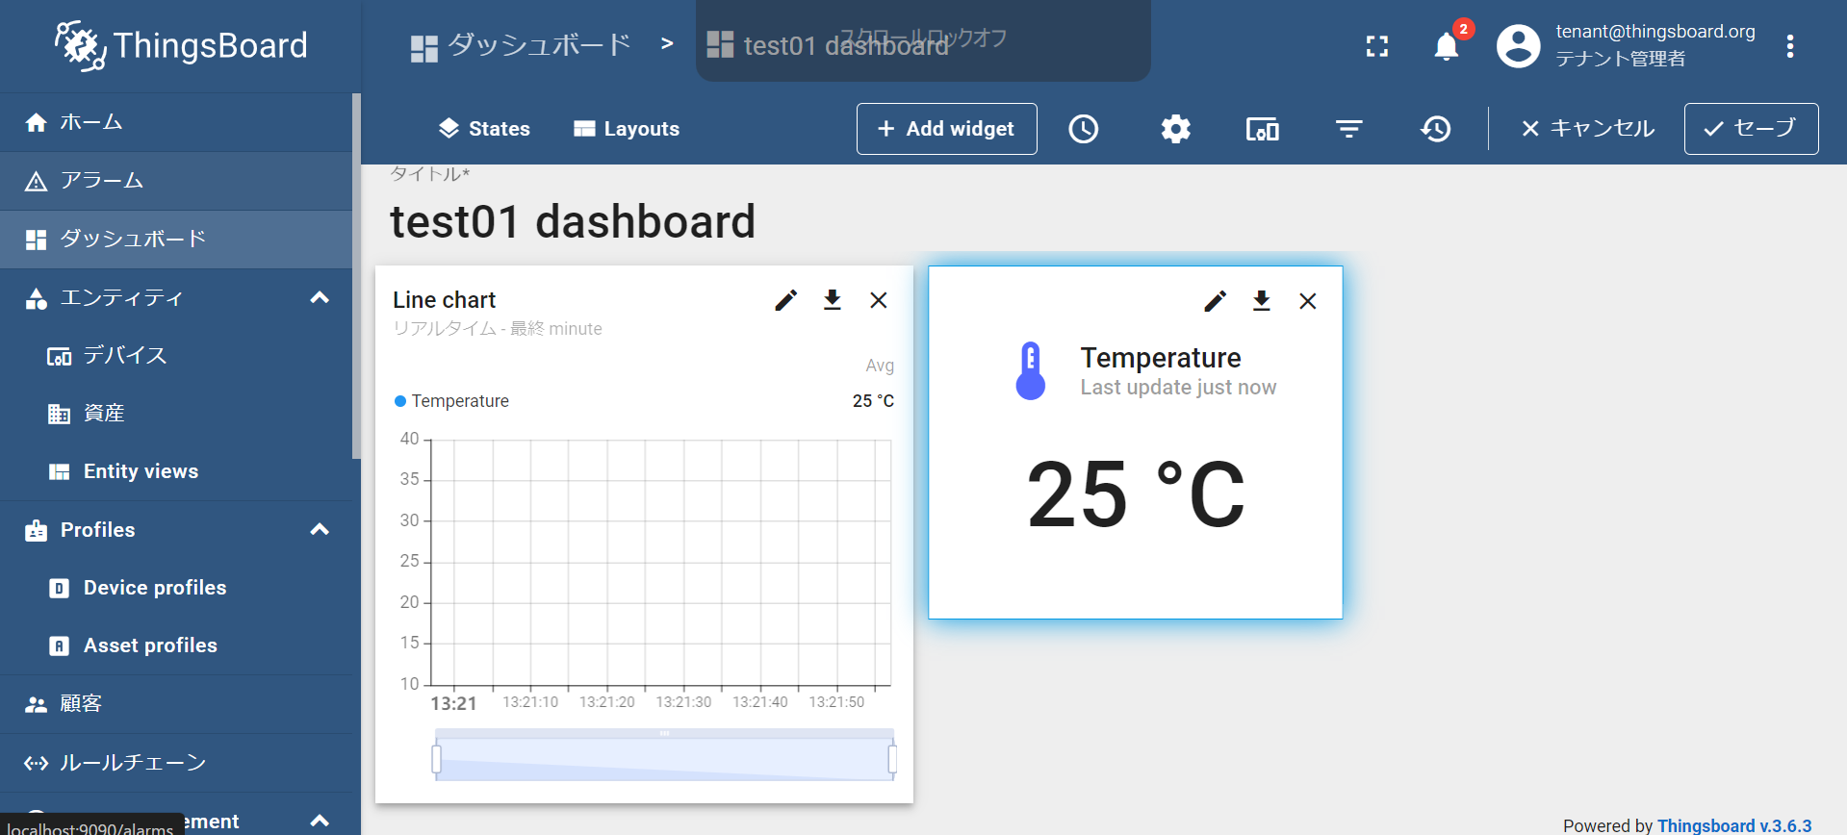Open Device profiles in sidebar
1847x835 pixels.
click(176, 588)
